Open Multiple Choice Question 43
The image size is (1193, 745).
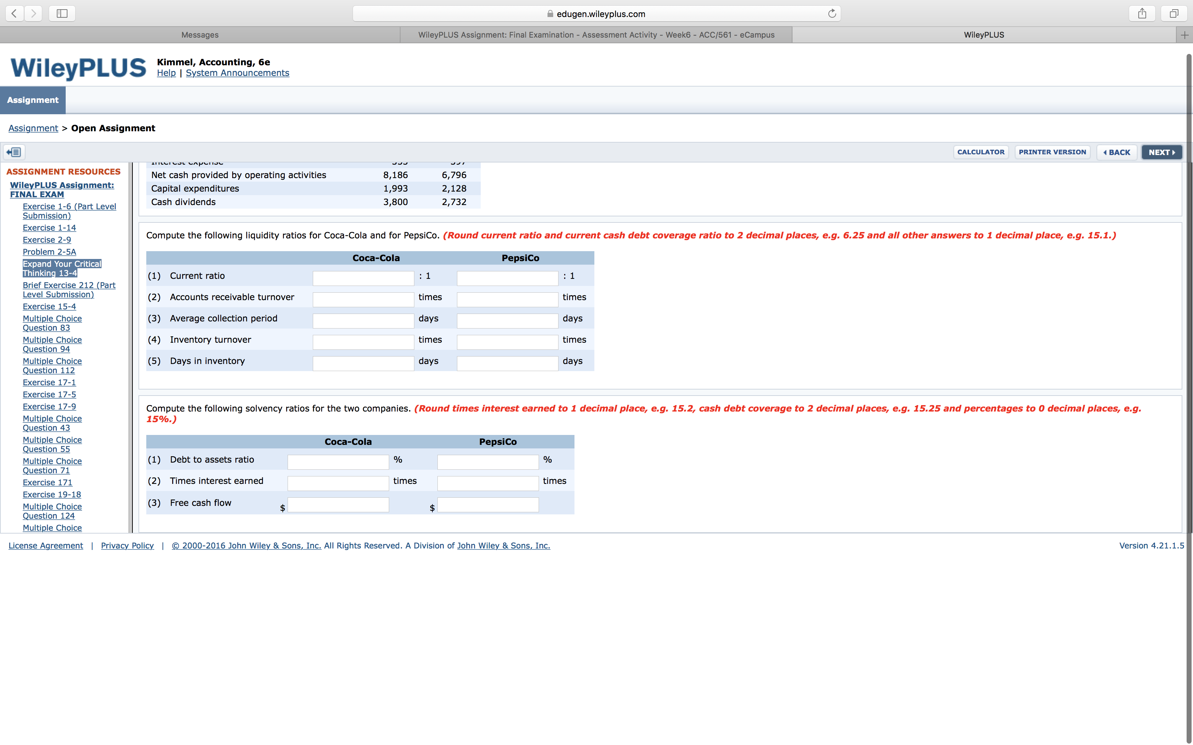(x=52, y=423)
